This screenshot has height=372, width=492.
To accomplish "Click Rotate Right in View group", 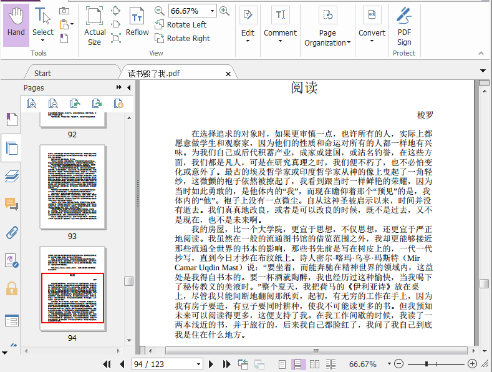I will pos(182,38).
